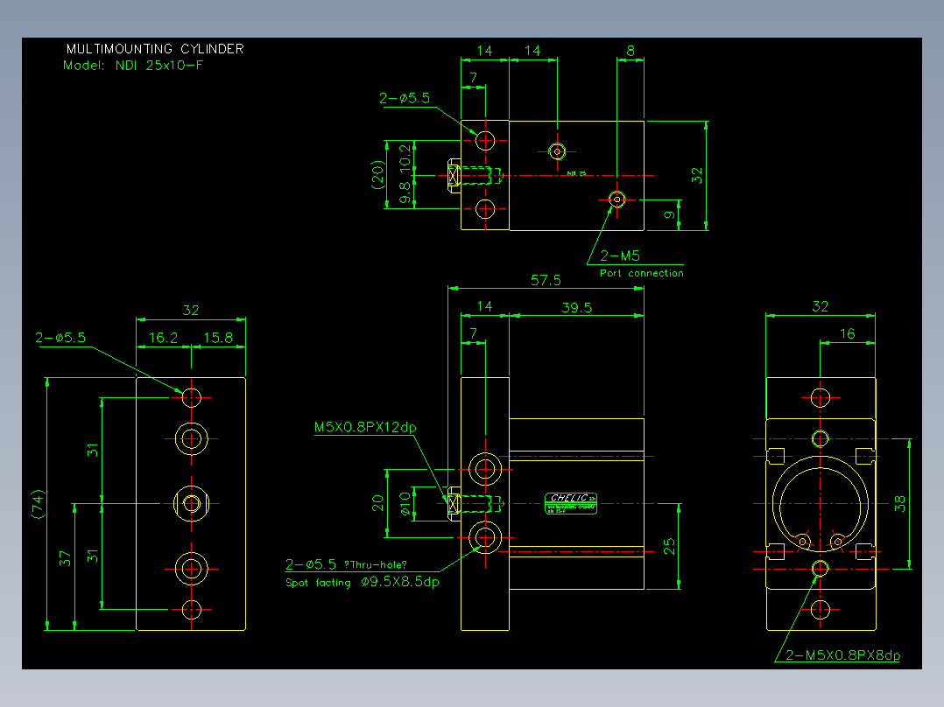Click the '10.2' dimension text
Image resolution: width=944 pixels, height=707 pixels.
(405, 156)
